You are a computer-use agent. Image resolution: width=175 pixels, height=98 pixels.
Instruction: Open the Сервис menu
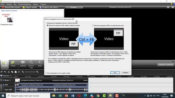click(x=36, y=4)
